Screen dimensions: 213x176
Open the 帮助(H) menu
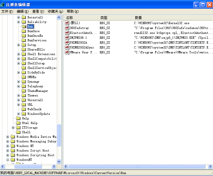click(73, 11)
